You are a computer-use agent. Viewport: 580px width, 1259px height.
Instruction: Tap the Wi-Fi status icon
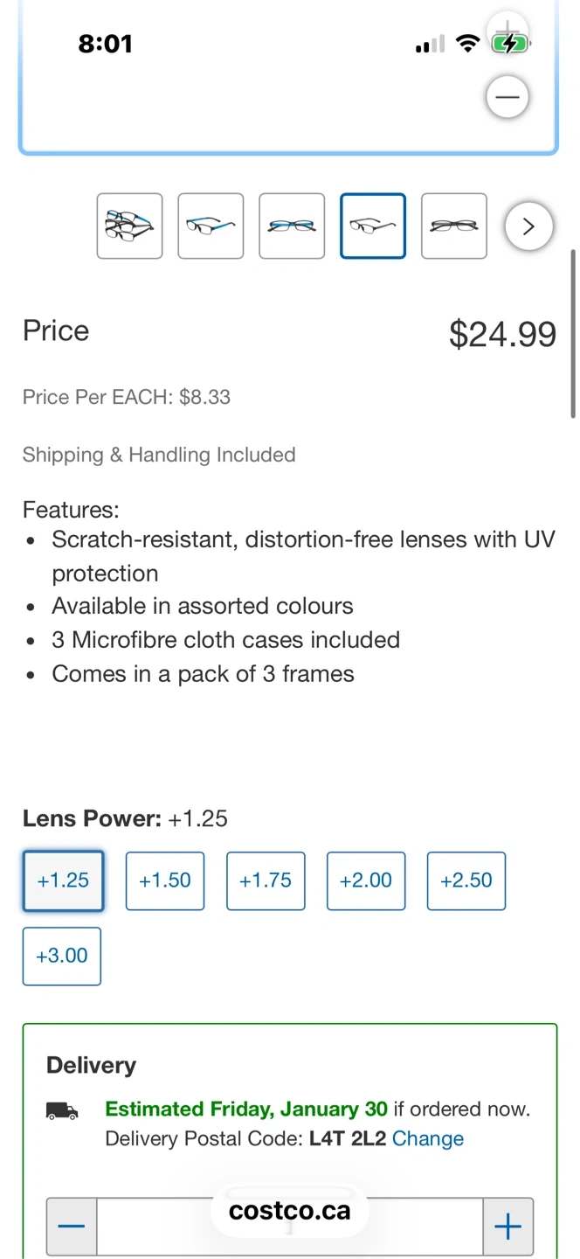coord(468,44)
